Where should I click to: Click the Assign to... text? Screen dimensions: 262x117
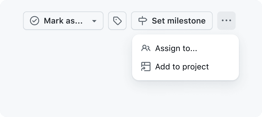coord(176,48)
